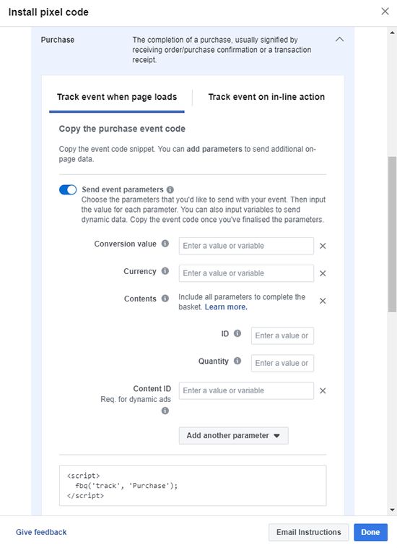Click info icon beside Quantity field
Viewport: 397px width, 548px height.
tap(237, 361)
